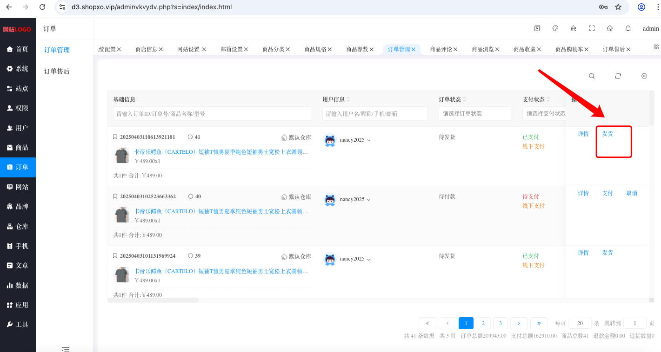
Task: Open the admin account menu
Action: click(x=651, y=28)
